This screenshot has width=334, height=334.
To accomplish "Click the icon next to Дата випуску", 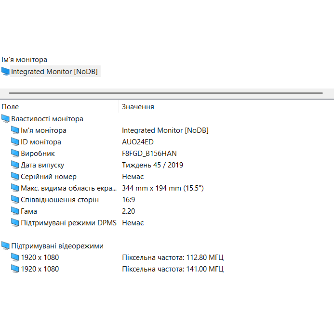I will [15, 165].
